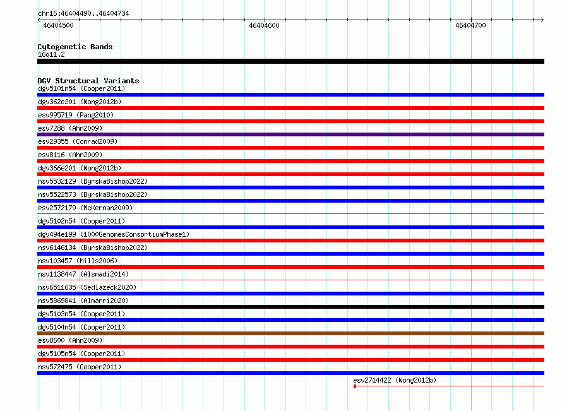Image resolution: width=562 pixels, height=411 pixels.
Task: Click the purple bar of esv7288
Action: click(x=290, y=134)
